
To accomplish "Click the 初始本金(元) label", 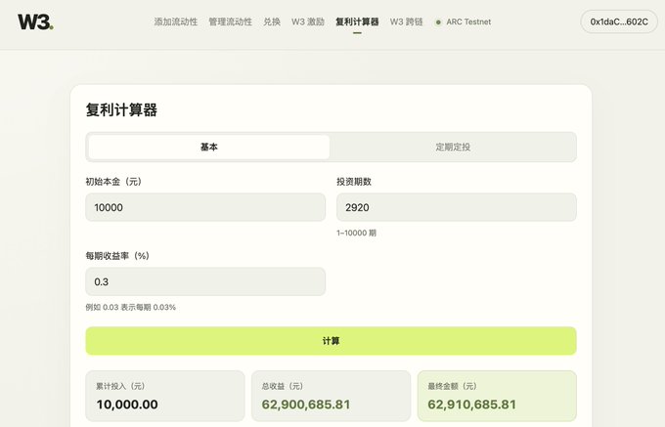I will click(x=113, y=182).
